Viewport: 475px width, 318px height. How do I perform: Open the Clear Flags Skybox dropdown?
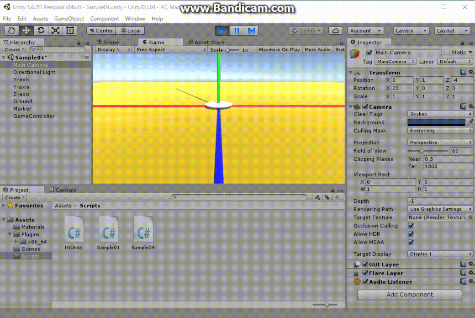tap(440, 114)
